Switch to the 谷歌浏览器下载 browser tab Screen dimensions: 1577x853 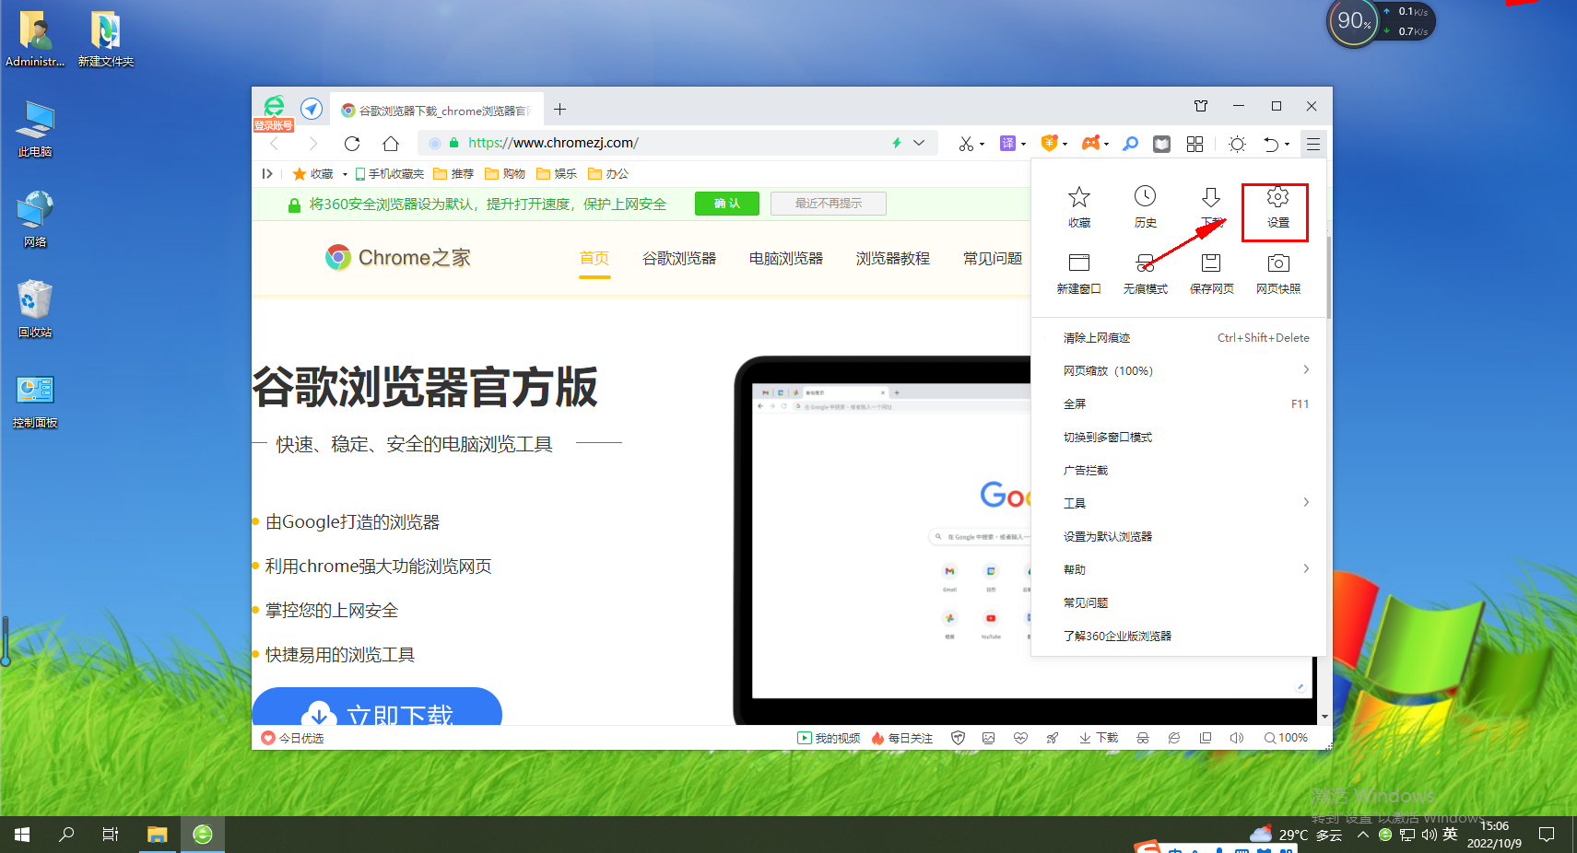point(437,111)
